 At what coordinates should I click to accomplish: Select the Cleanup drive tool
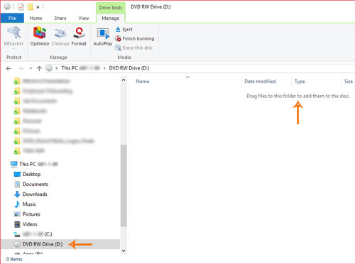[60, 36]
